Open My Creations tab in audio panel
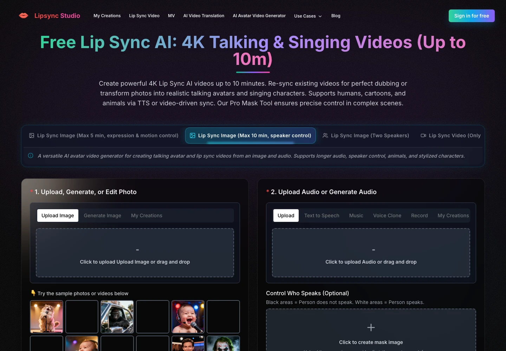 pos(453,216)
